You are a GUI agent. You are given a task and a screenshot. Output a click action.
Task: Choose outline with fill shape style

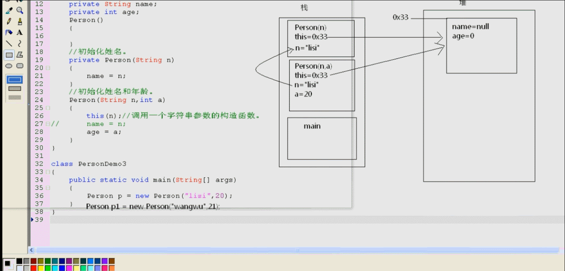(x=15, y=88)
